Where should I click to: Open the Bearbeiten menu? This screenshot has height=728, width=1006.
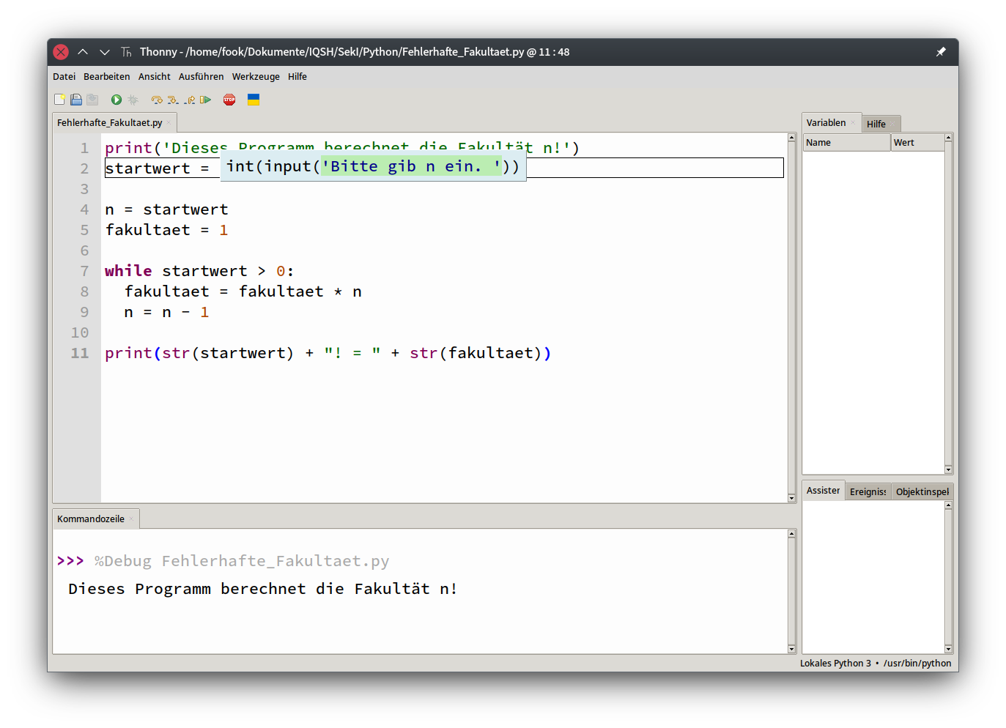(106, 77)
